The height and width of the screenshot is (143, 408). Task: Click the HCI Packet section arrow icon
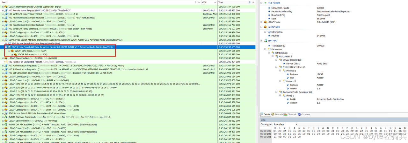coord(265,3)
